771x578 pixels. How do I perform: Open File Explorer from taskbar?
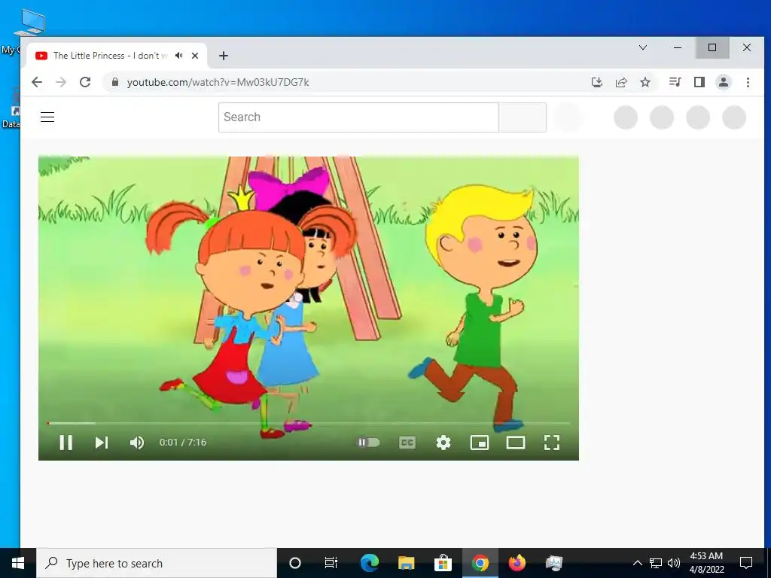(x=406, y=563)
